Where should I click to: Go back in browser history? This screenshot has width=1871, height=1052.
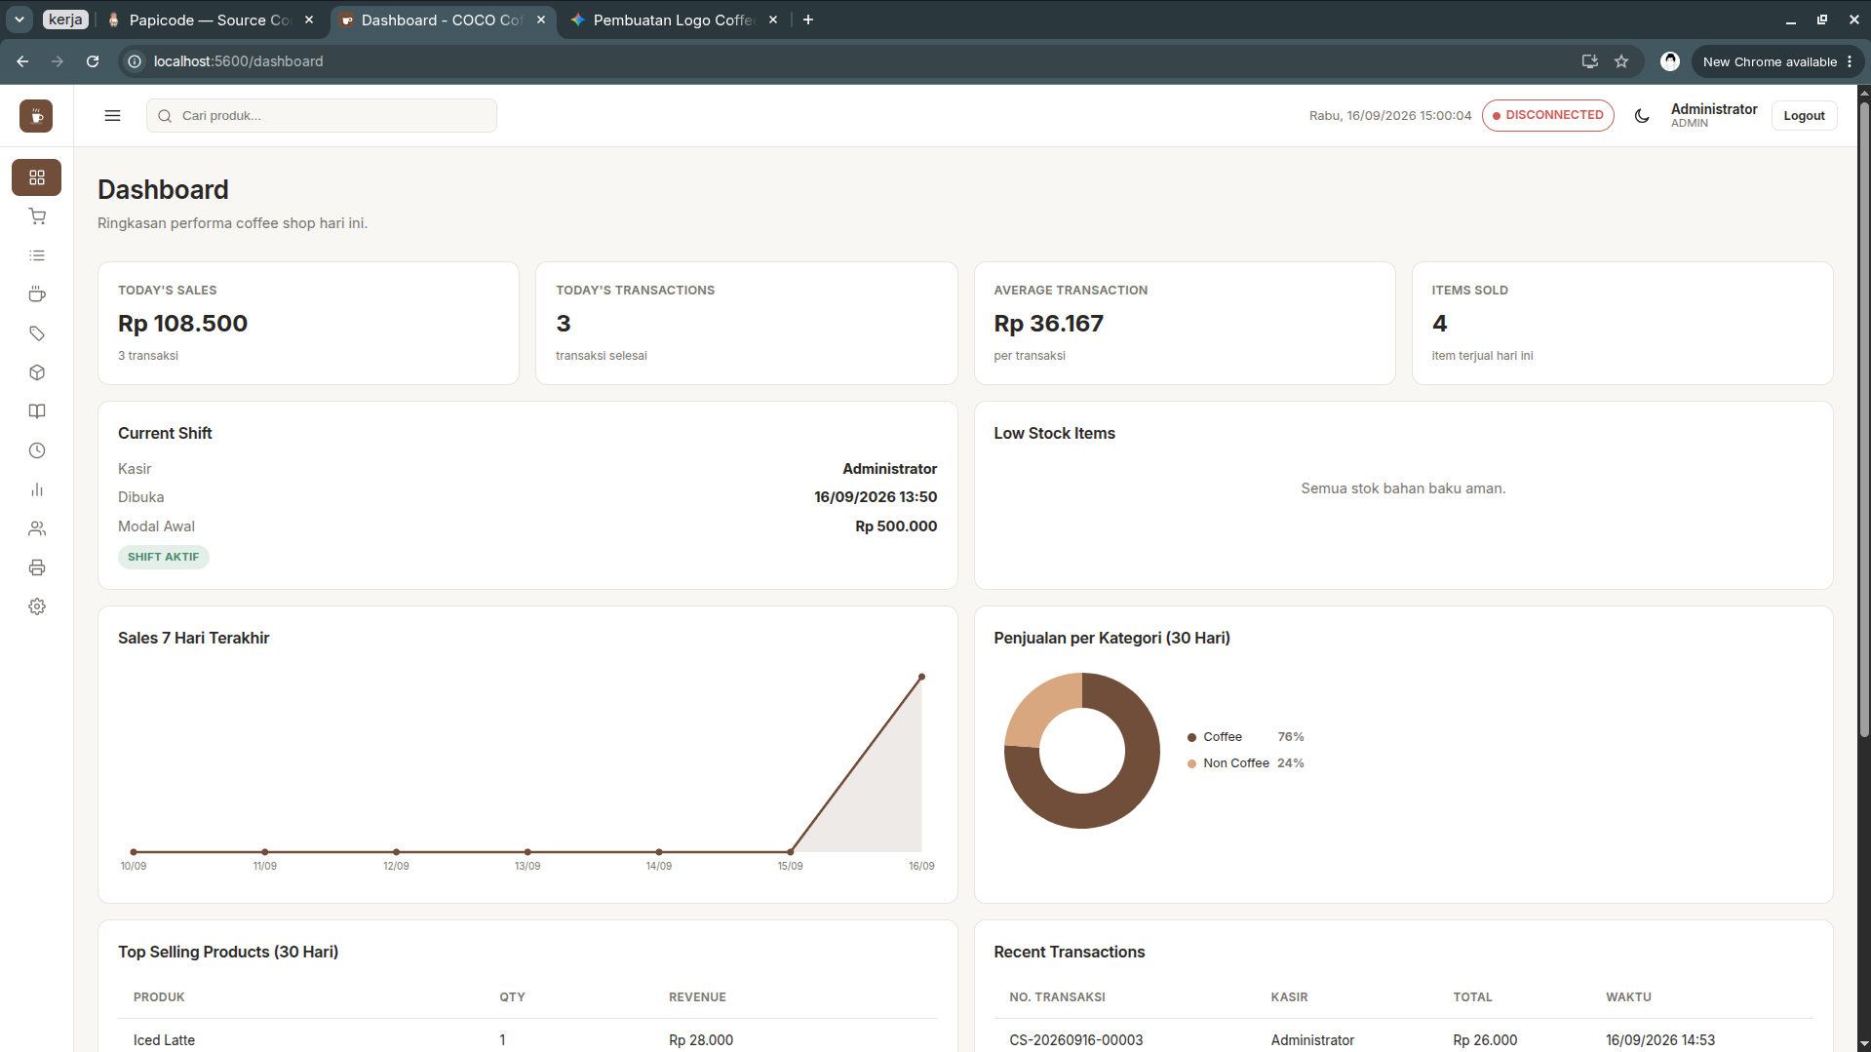pyautogui.click(x=22, y=61)
